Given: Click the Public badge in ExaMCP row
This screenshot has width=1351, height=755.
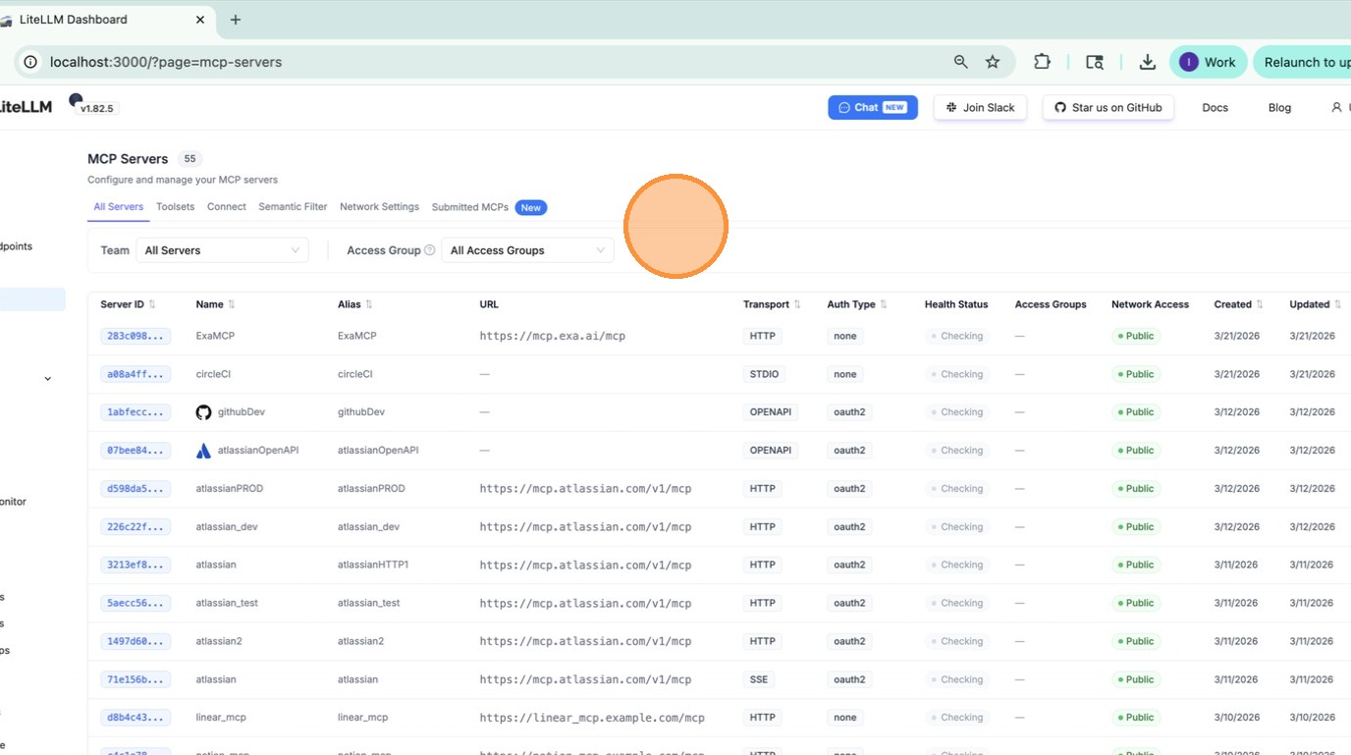Looking at the screenshot, I should [x=1135, y=336].
